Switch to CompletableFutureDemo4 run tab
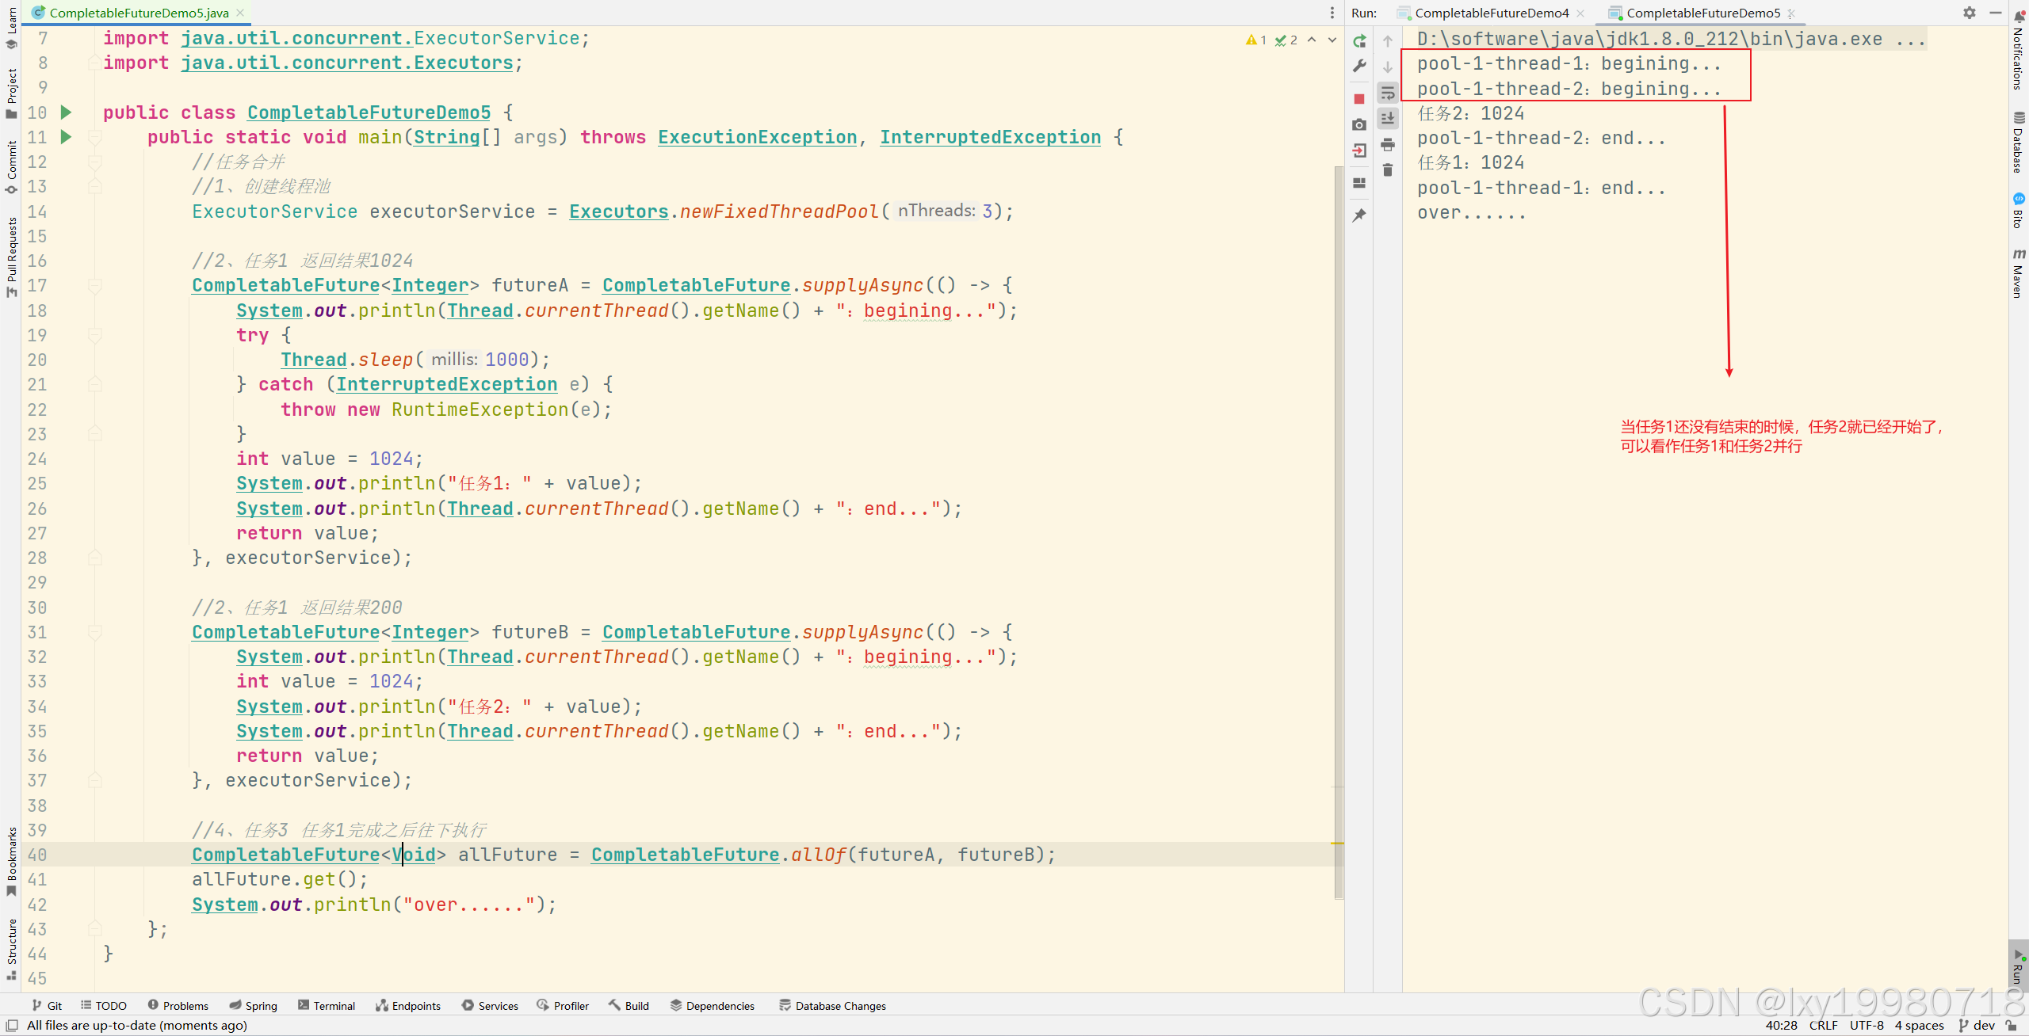 point(1491,13)
